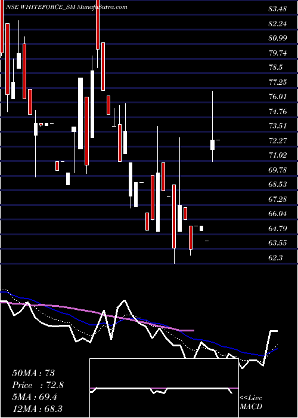Click the 73.51 price axis label
298x418 pixels.
pyautogui.click(x=278, y=126)
